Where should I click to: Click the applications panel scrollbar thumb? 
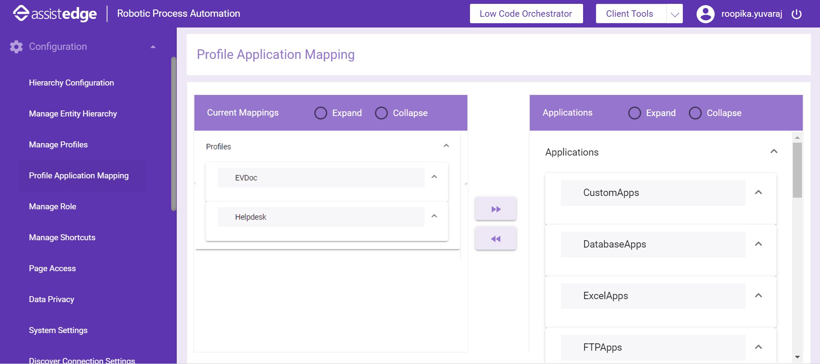point(797,170)
